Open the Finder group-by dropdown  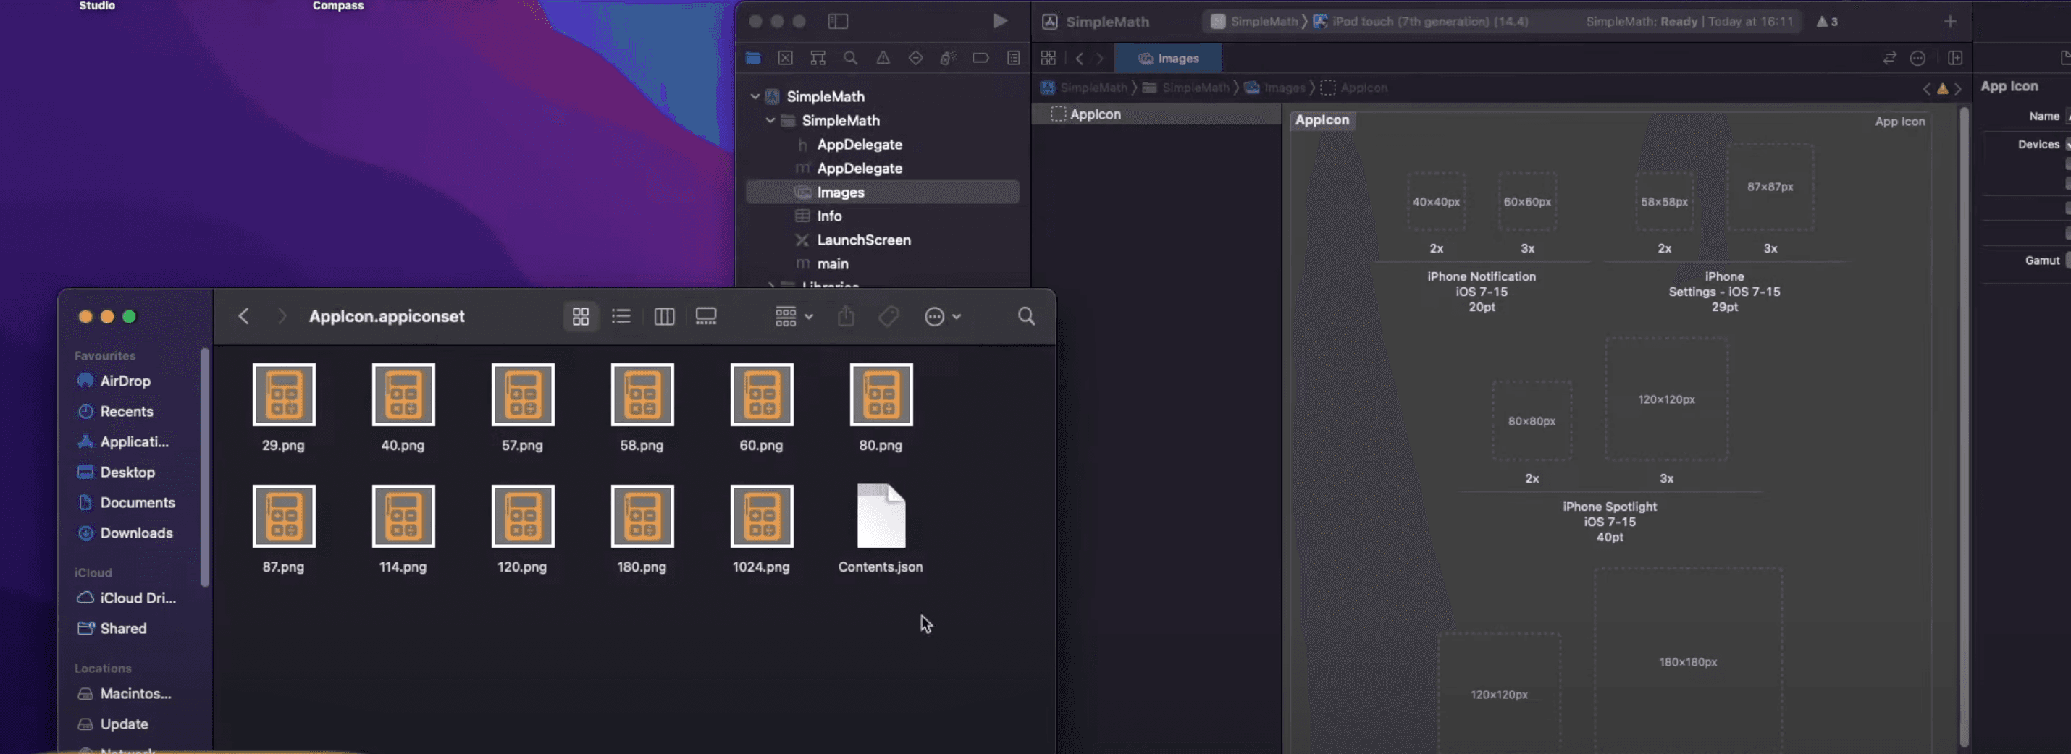point(794,316)
